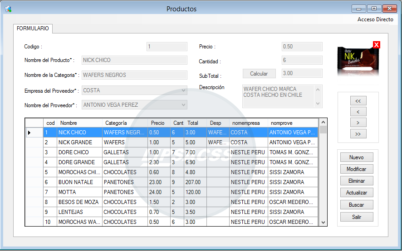The image size is (402, 251).
Task: Click the Eliminar button
Action: point(356,181)
